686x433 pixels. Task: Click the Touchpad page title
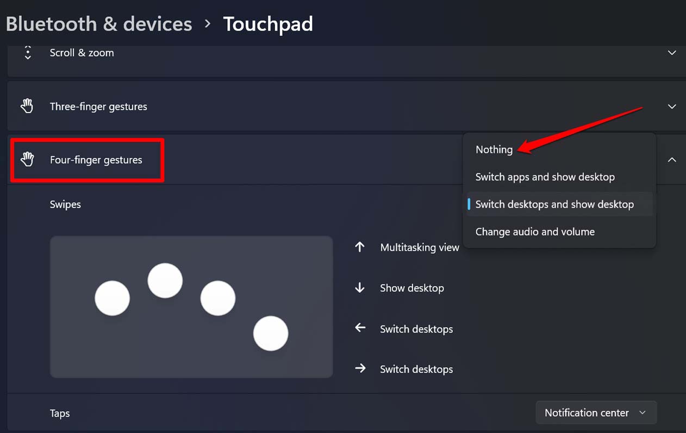coord(268,24)
